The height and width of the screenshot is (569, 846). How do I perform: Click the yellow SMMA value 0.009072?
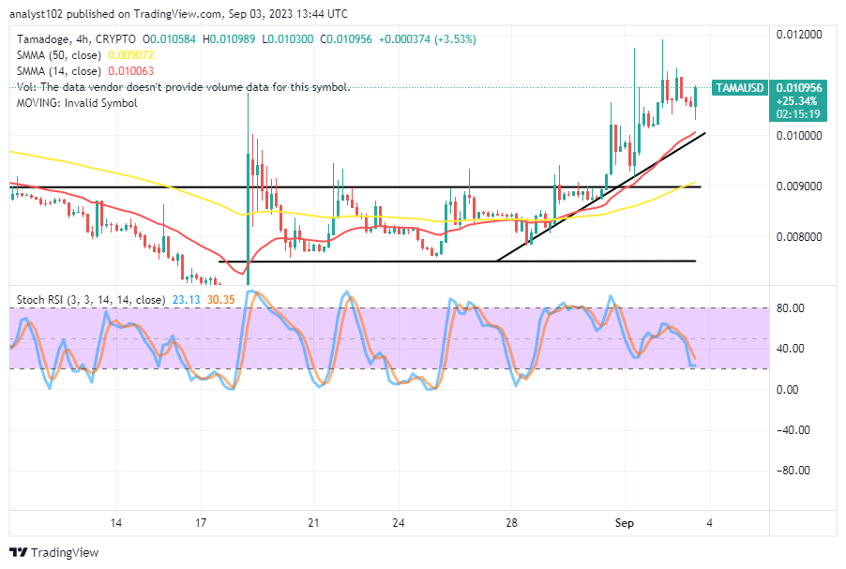click(131, 55)
